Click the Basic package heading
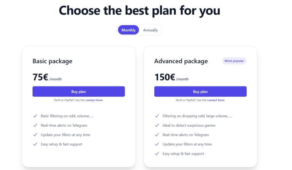The image size is (292, 170). tap(52, 61)
